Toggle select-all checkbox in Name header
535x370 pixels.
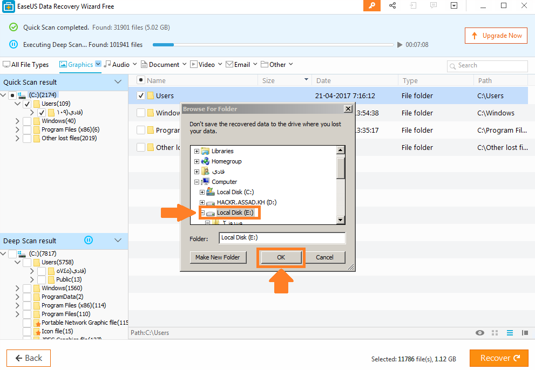coord(140,80)
